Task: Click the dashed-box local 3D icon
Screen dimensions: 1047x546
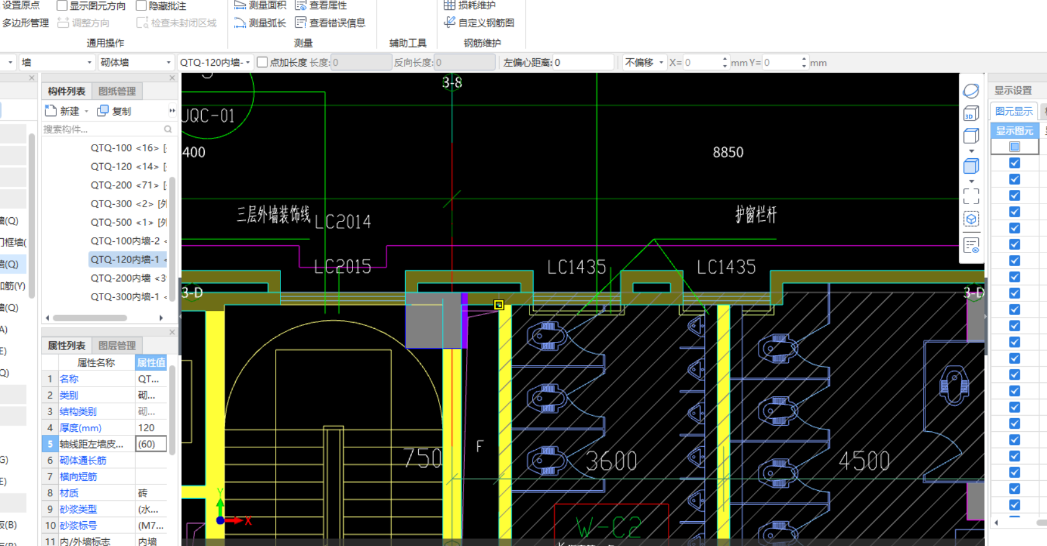Action: (x=971, y=219)
